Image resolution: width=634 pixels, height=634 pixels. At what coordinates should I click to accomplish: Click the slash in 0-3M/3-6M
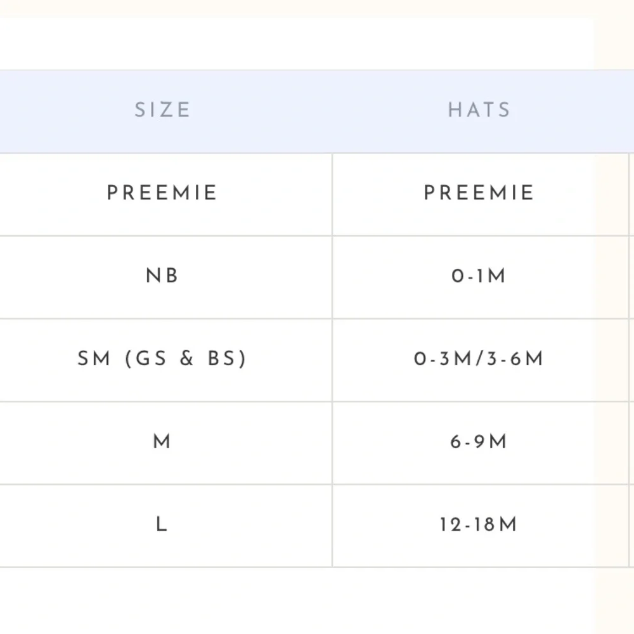point(479,359)
